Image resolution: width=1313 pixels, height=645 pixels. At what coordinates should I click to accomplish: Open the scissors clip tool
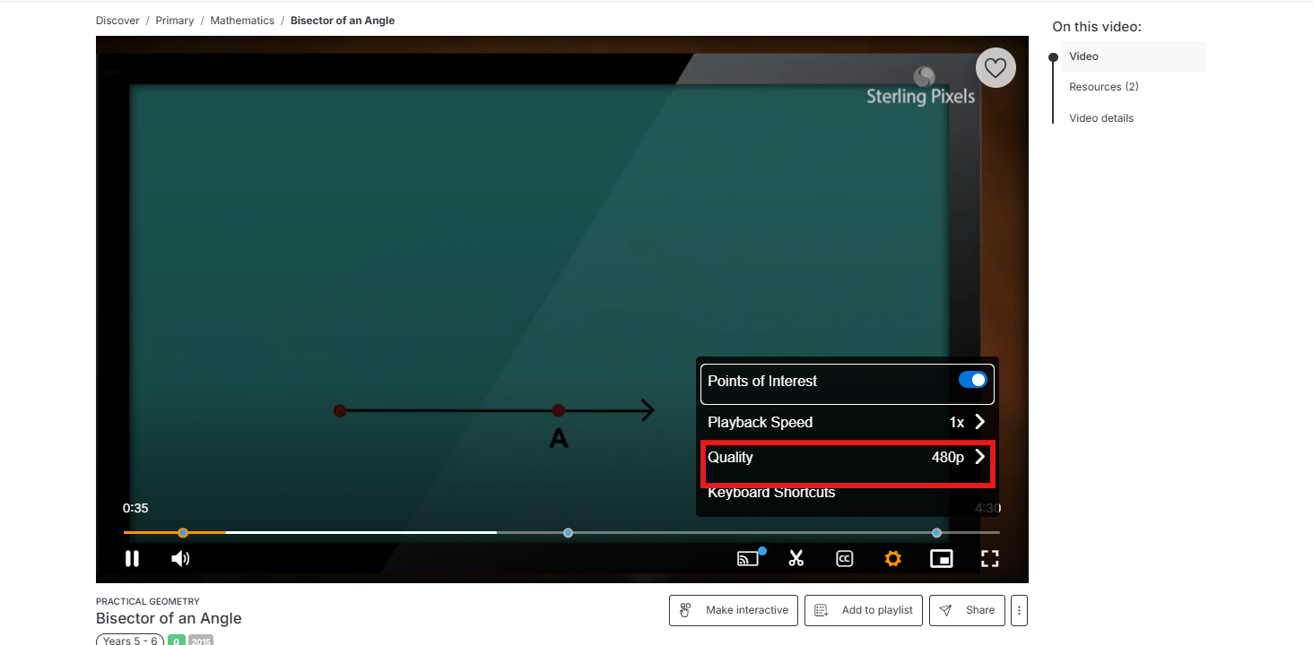click(796, 559)
